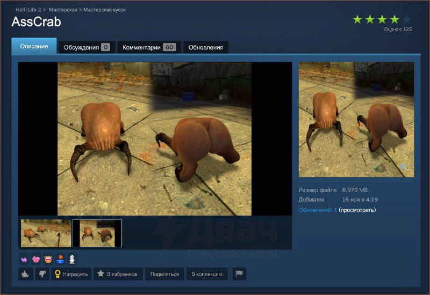
Task: Click the Поделиться button
Action: [x=164, y=274]
